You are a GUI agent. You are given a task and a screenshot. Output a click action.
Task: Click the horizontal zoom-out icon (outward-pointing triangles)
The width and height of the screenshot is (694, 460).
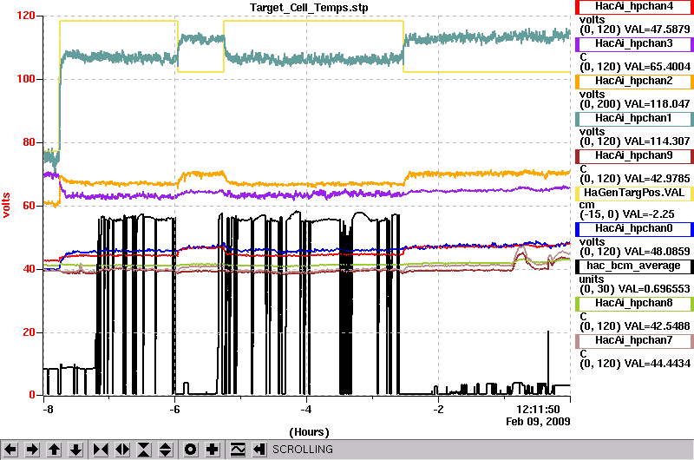click(122, 450)
